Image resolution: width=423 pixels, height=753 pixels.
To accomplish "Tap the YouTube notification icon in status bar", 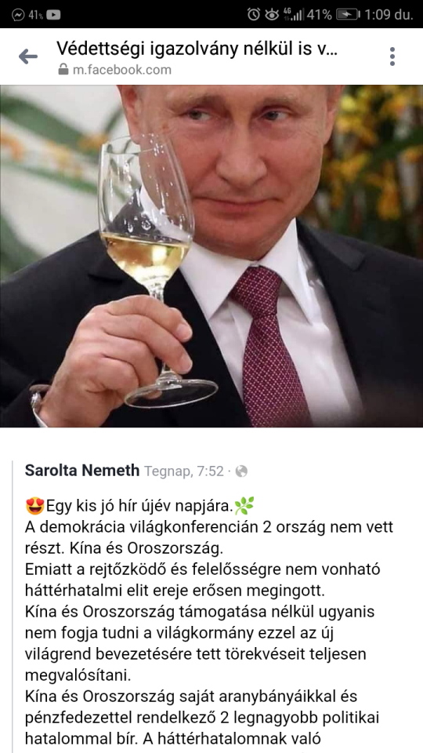I will [53, 15].
